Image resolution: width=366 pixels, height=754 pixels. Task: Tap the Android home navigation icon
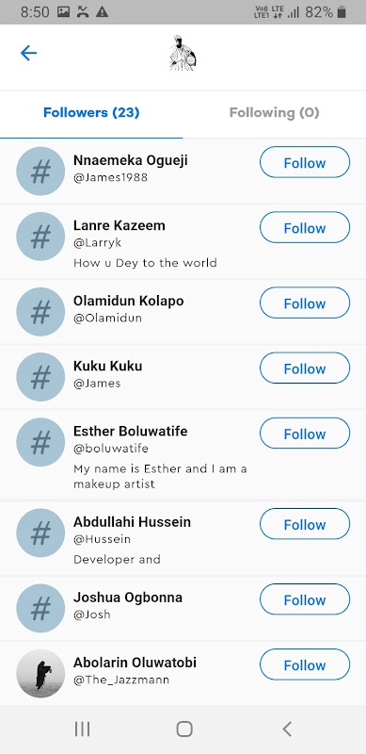tap(184, 729)
